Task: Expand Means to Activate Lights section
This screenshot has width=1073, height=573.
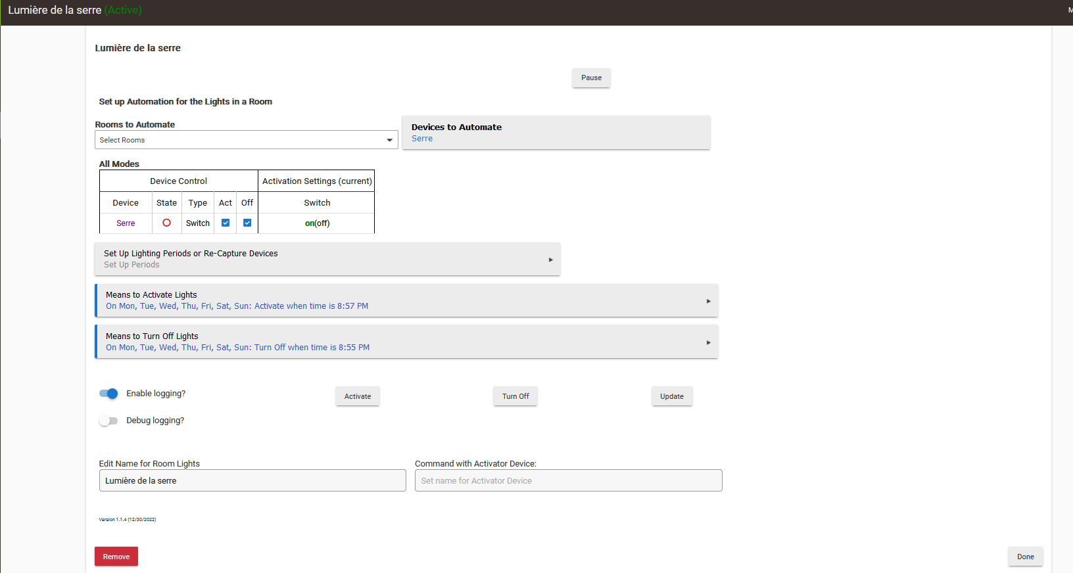Action: tap(406, 300)
